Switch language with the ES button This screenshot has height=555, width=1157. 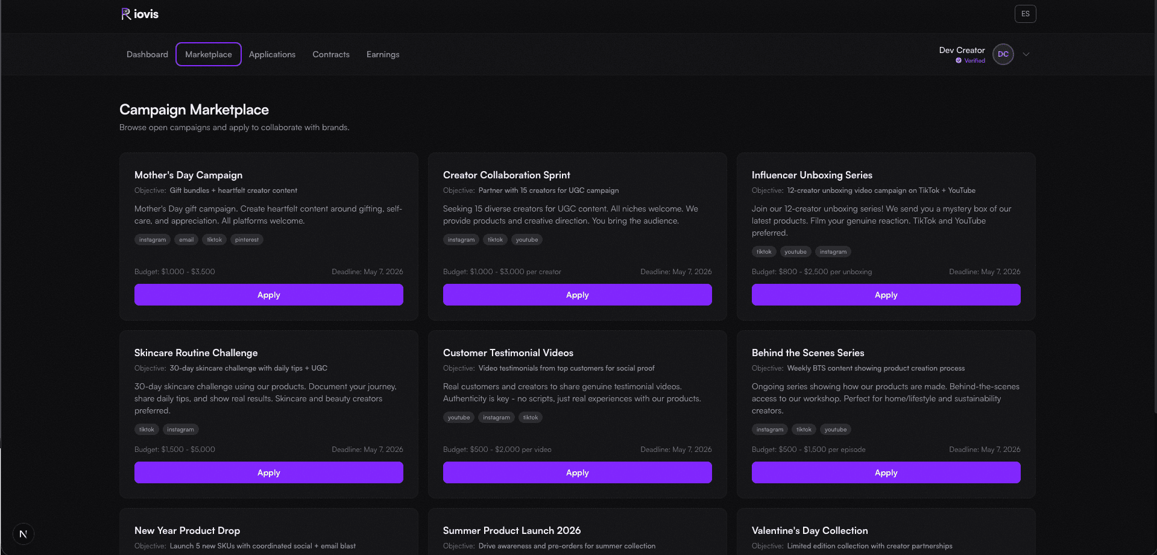coord(1026,14)
